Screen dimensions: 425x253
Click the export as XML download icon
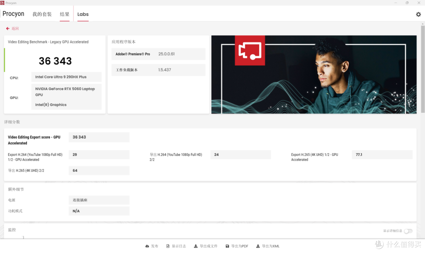click(x=258, y=246)
